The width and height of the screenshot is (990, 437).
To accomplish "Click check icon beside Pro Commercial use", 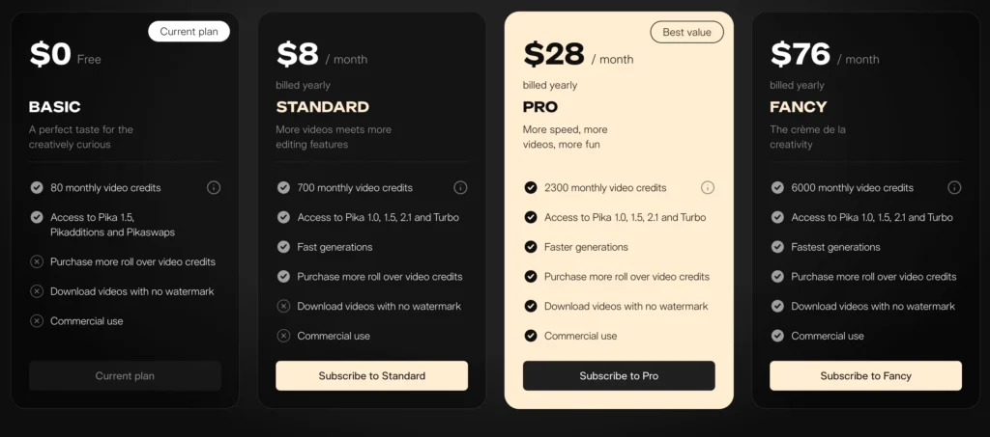I will point(531,336).
